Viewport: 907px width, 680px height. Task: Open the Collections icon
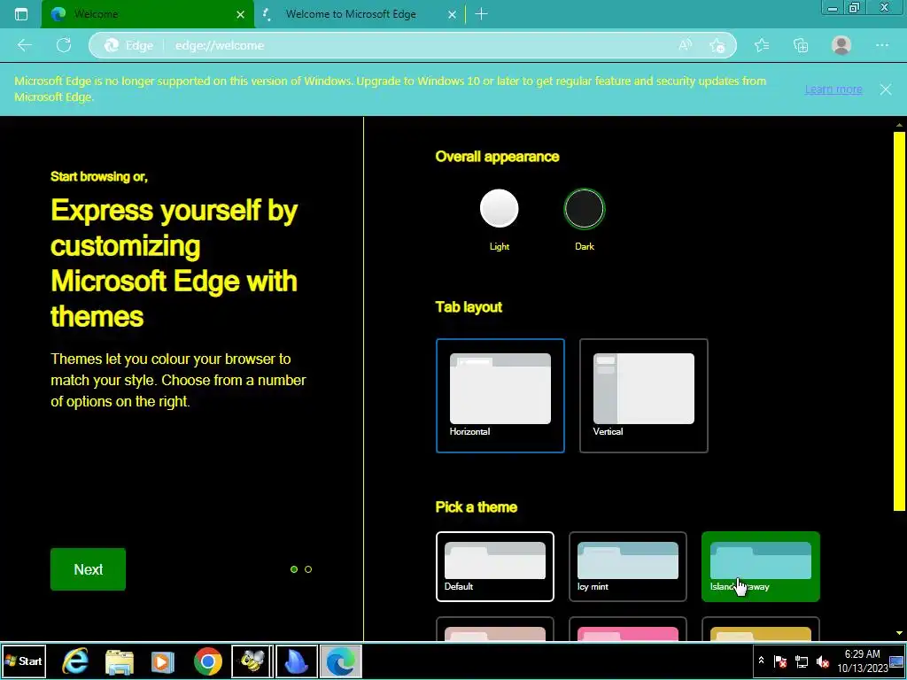801,45
